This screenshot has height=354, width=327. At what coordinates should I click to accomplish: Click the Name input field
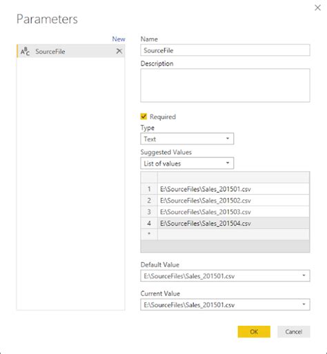(225, 50)
